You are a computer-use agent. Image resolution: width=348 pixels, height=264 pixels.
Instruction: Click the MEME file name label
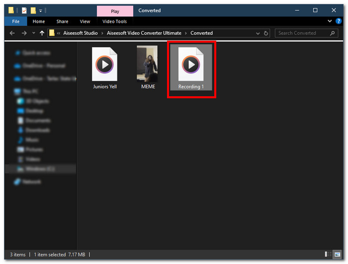click(x=148, y=87)
